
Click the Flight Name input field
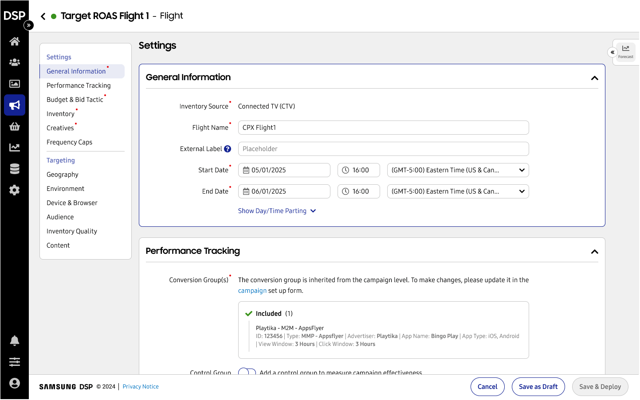click(x=383, y=128)
